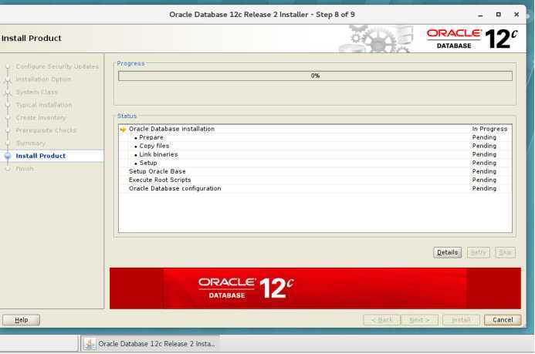
Task: Click the 0% installation progress bar
Action: coord(315,76)
